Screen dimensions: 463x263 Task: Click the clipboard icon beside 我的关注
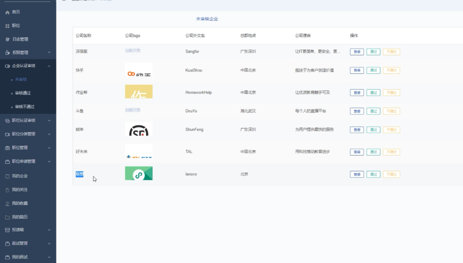tap(7, 190)
